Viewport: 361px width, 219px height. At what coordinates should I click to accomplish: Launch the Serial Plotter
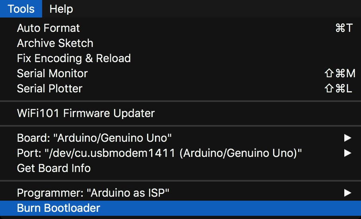click(49, 88)
